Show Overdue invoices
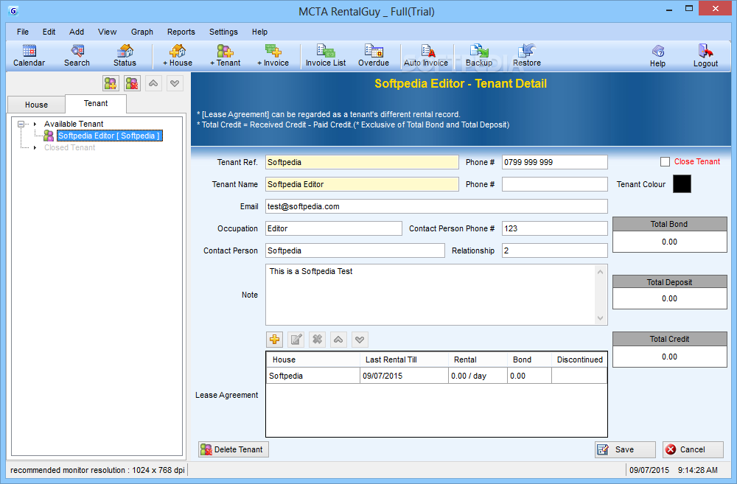The image size is (737, 484). point(374,55)
